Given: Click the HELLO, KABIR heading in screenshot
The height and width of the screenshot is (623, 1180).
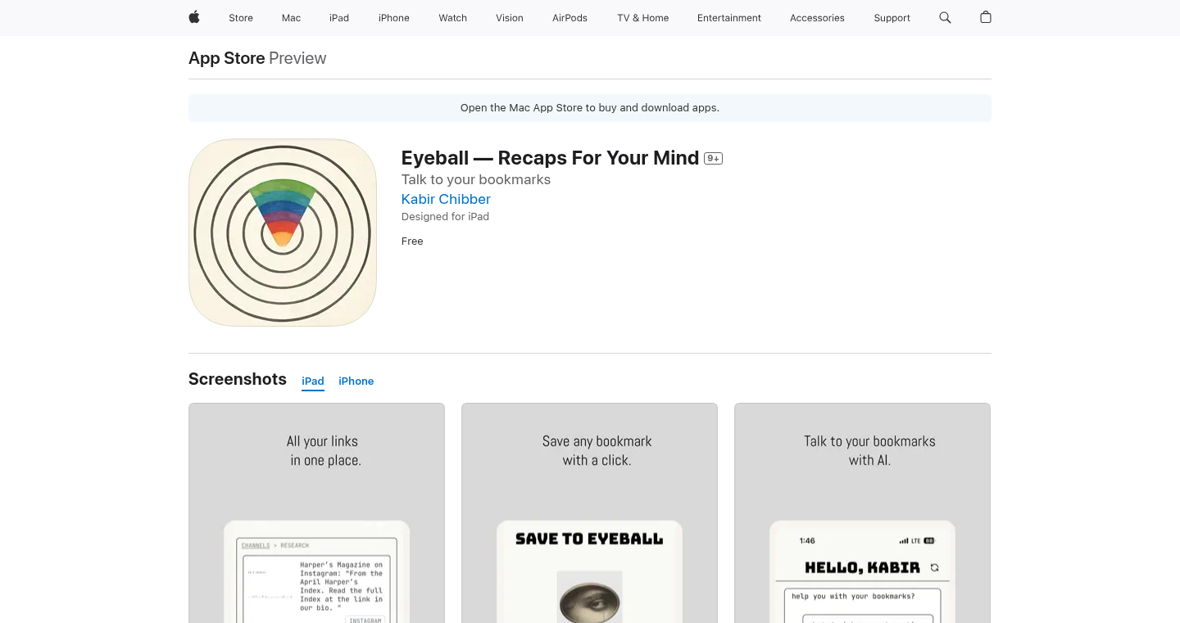Looking at the screenshot, I should pyautogui.click(x=862, y=567).
